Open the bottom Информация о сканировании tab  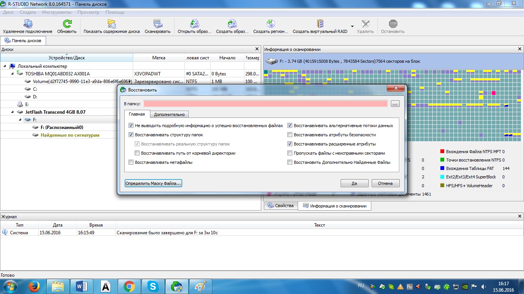point(335,206)
